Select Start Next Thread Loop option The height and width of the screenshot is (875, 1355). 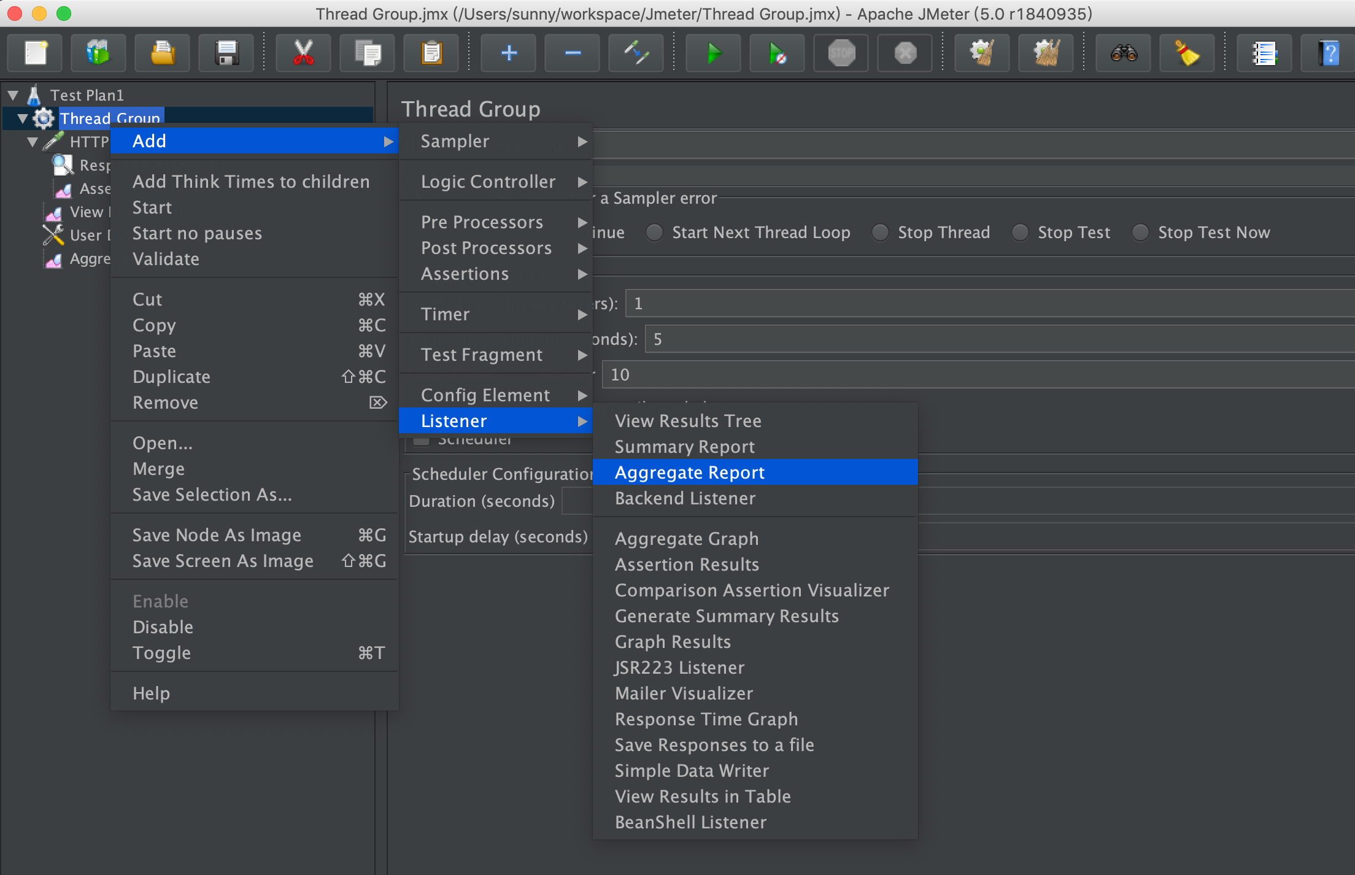[x=655, y=233]
